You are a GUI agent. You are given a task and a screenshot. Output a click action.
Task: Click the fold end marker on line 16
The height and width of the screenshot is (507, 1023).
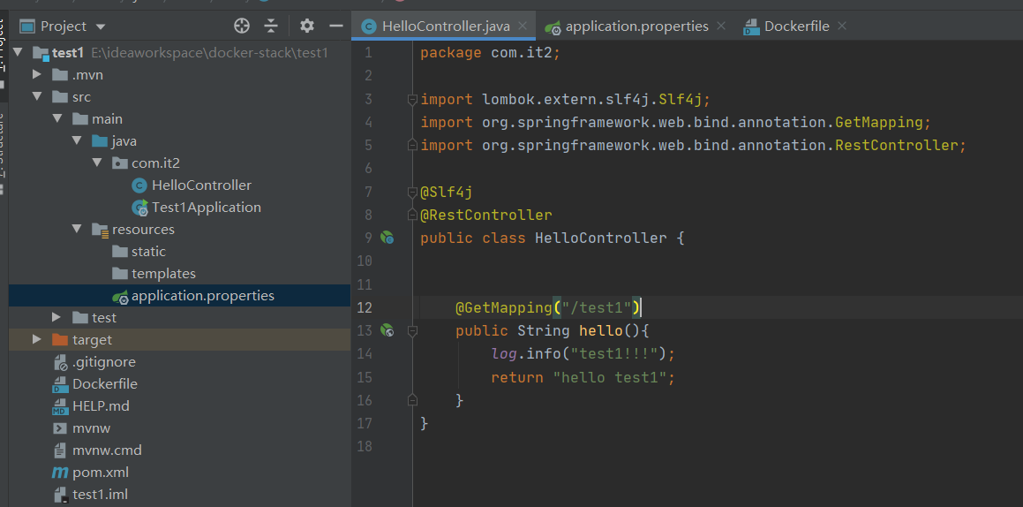pyautogui.click(x=411, y=400)
